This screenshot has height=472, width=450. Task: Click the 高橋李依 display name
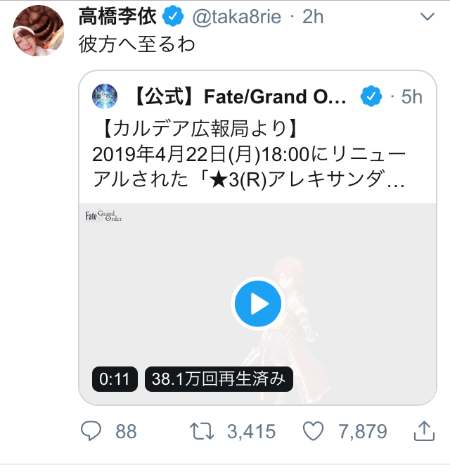point(117,16)
